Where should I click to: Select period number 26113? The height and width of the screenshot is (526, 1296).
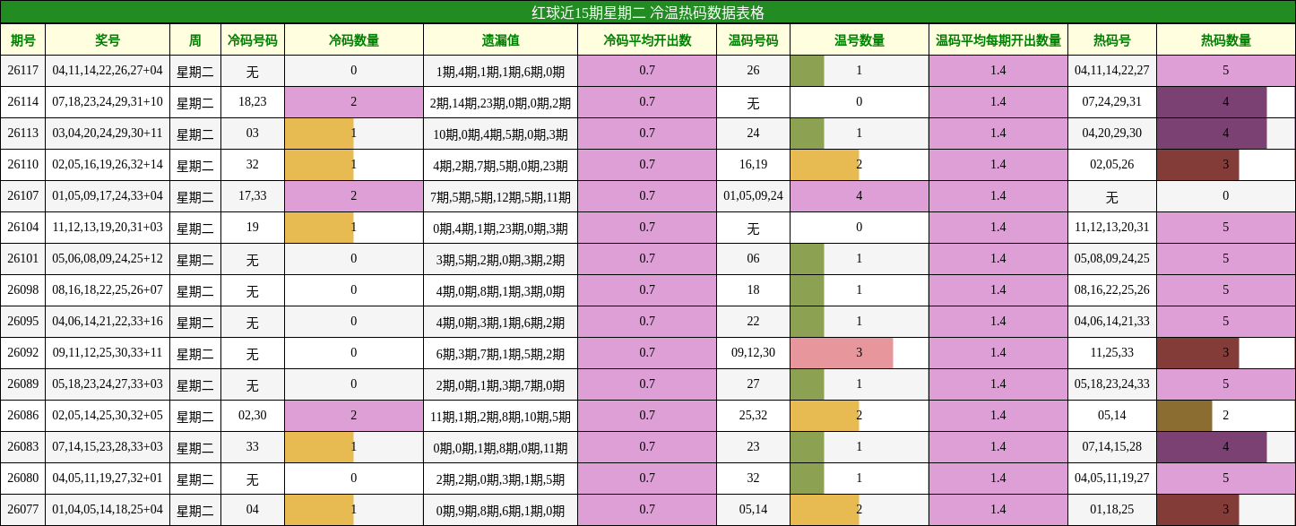[x=23, y=134]
